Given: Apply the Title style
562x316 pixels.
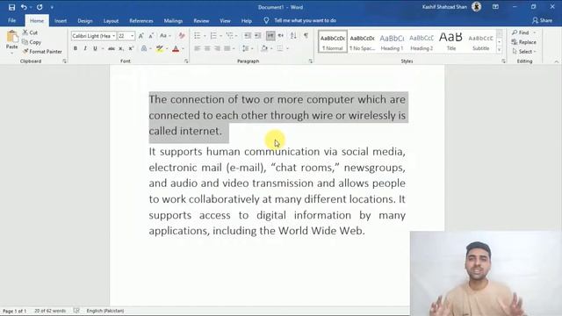Looking at the screenshot, I should [x=450, y=42].
